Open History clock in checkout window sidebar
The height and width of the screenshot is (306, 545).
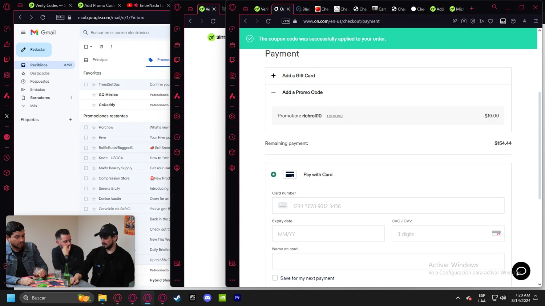point(232,137)
